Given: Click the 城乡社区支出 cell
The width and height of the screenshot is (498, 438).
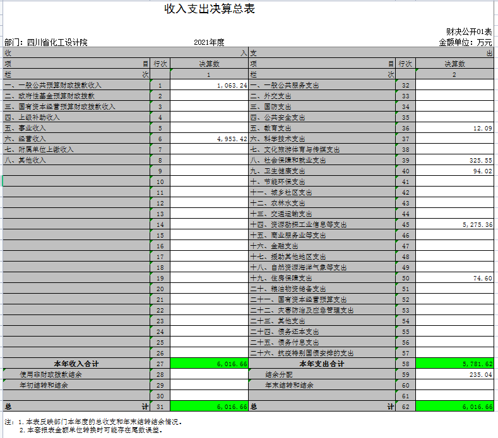Looking at the screenshot, I should click(322, 192).
